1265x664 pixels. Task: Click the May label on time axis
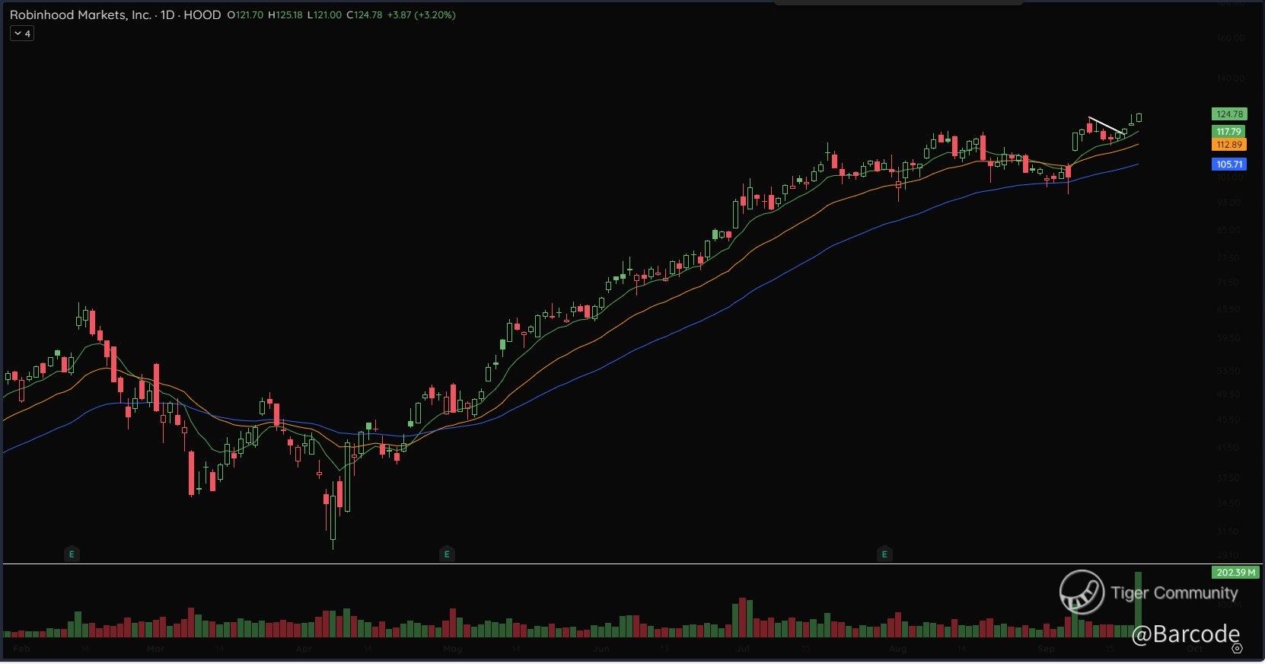(x=453, y=650)
